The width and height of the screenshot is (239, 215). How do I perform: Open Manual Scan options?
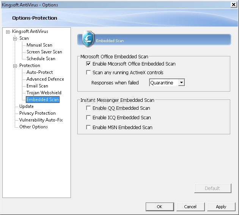(39, 45)
